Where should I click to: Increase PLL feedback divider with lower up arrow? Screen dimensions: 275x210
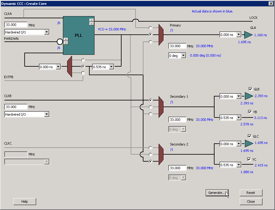point(66,39)
